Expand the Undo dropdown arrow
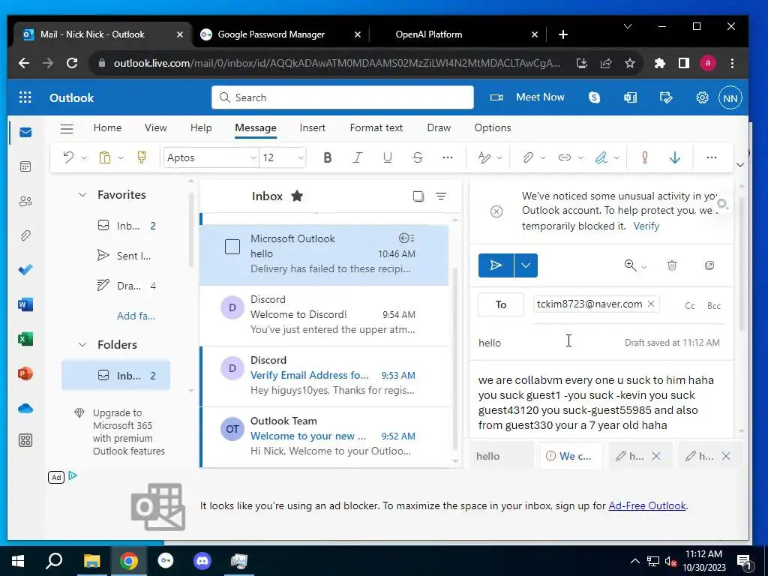768x576 pixels. (84, 157)
